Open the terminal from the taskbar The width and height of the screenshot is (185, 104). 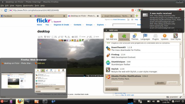click(x=45, y=101)
